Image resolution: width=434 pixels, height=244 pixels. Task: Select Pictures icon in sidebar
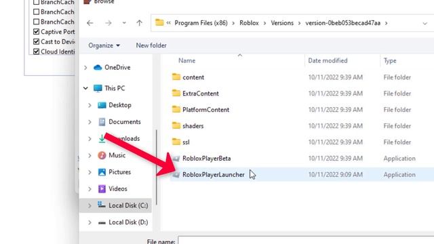(102, 172)
